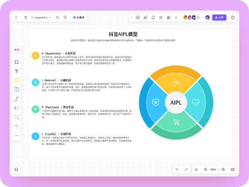This screenshot has width=249, height=187.
Task: Expand more tools double chevron
Action: click(176, 18)
